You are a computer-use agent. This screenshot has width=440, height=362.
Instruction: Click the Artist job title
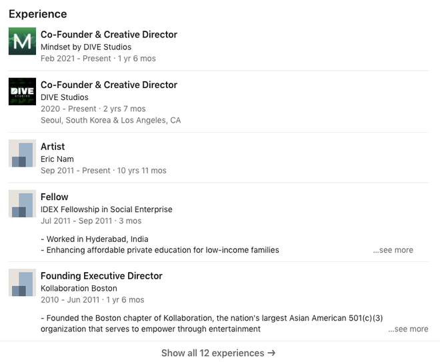click(x=53, y=147)
